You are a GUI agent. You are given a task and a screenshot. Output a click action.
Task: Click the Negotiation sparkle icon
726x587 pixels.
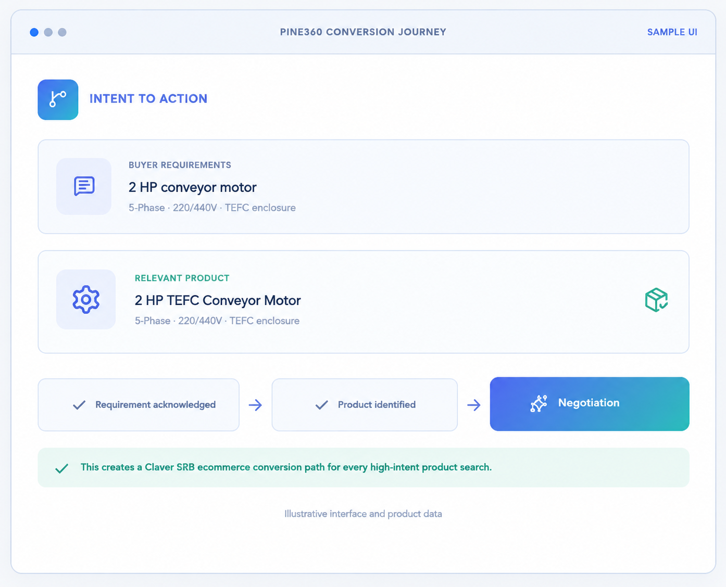click(539, 403)
